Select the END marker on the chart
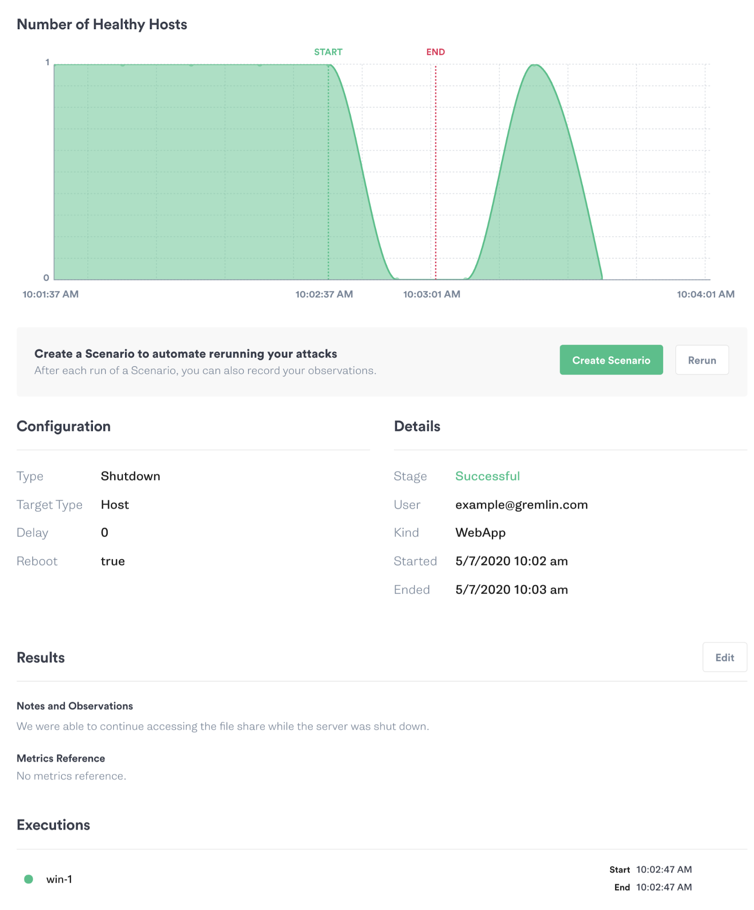754x910 pixels. (435, 52)
